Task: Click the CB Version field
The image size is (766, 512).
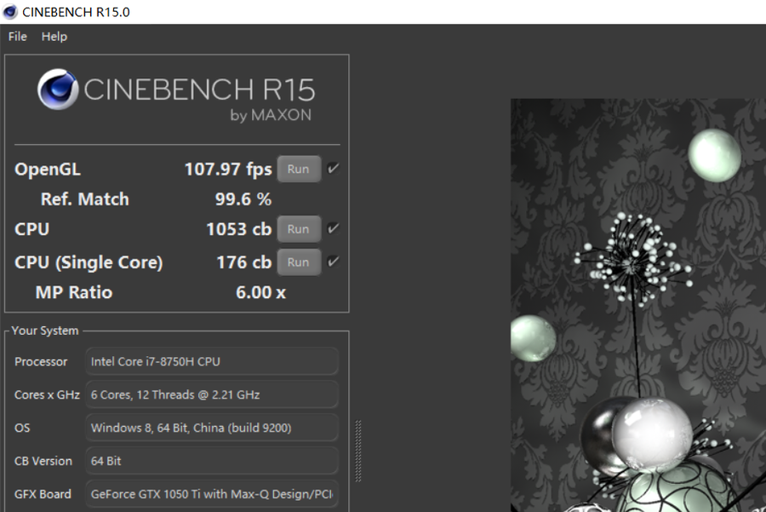Action: [212, 461]
